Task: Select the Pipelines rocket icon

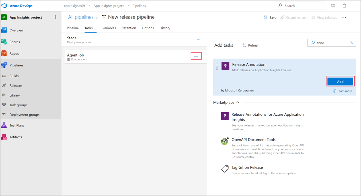Action: (x=4, y=65)
